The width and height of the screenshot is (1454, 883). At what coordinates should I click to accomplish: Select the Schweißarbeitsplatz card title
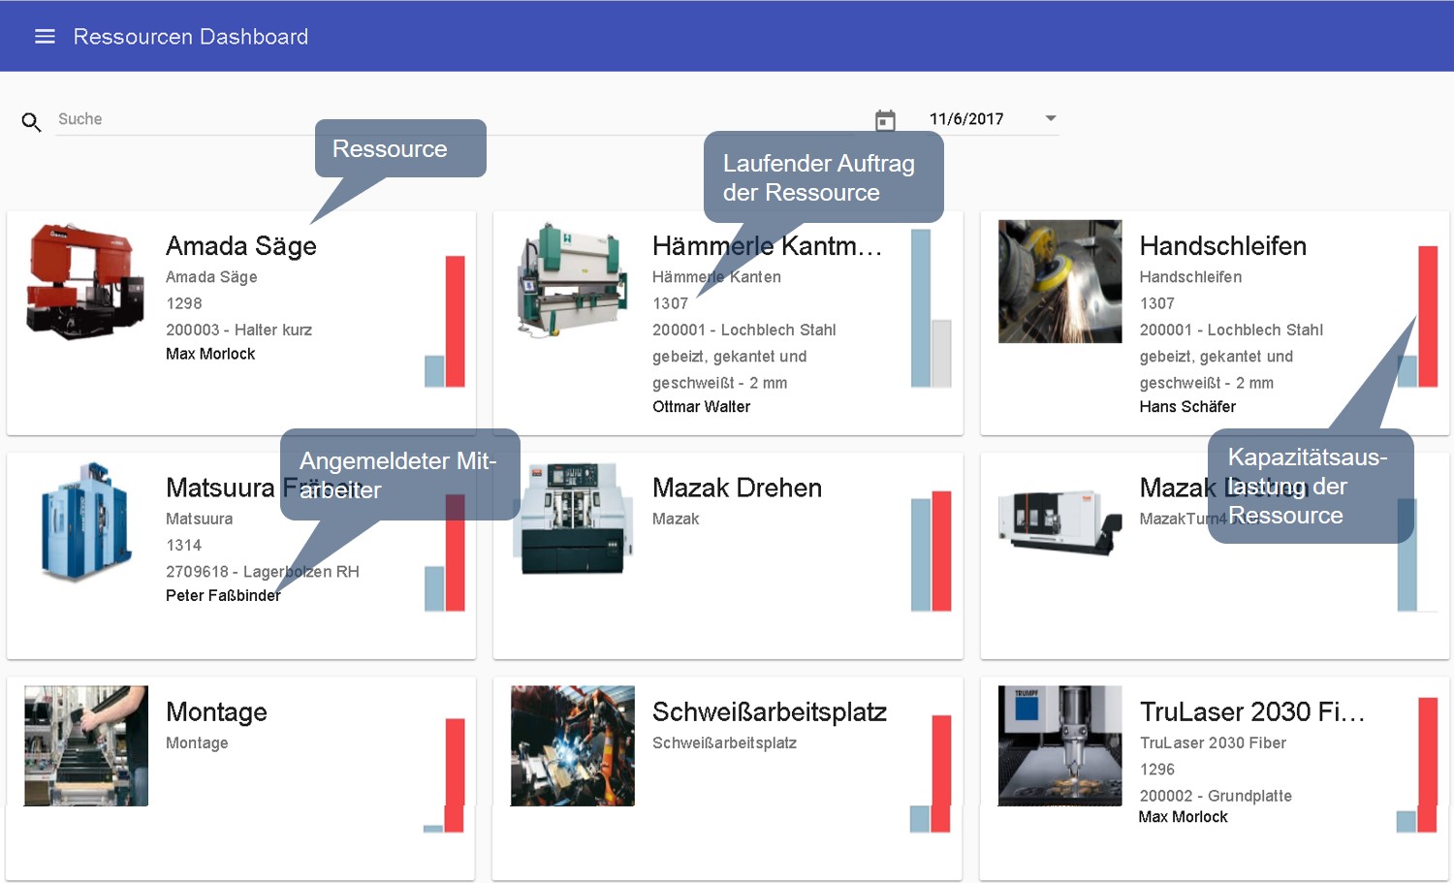(x=770, y=712)
